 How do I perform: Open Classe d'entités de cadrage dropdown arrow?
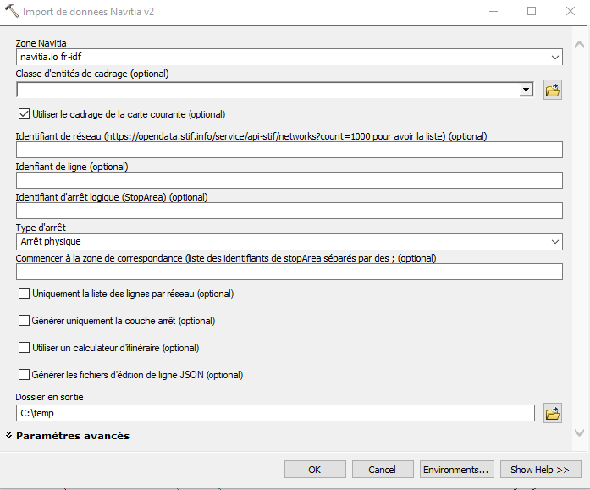pos(526,90)
